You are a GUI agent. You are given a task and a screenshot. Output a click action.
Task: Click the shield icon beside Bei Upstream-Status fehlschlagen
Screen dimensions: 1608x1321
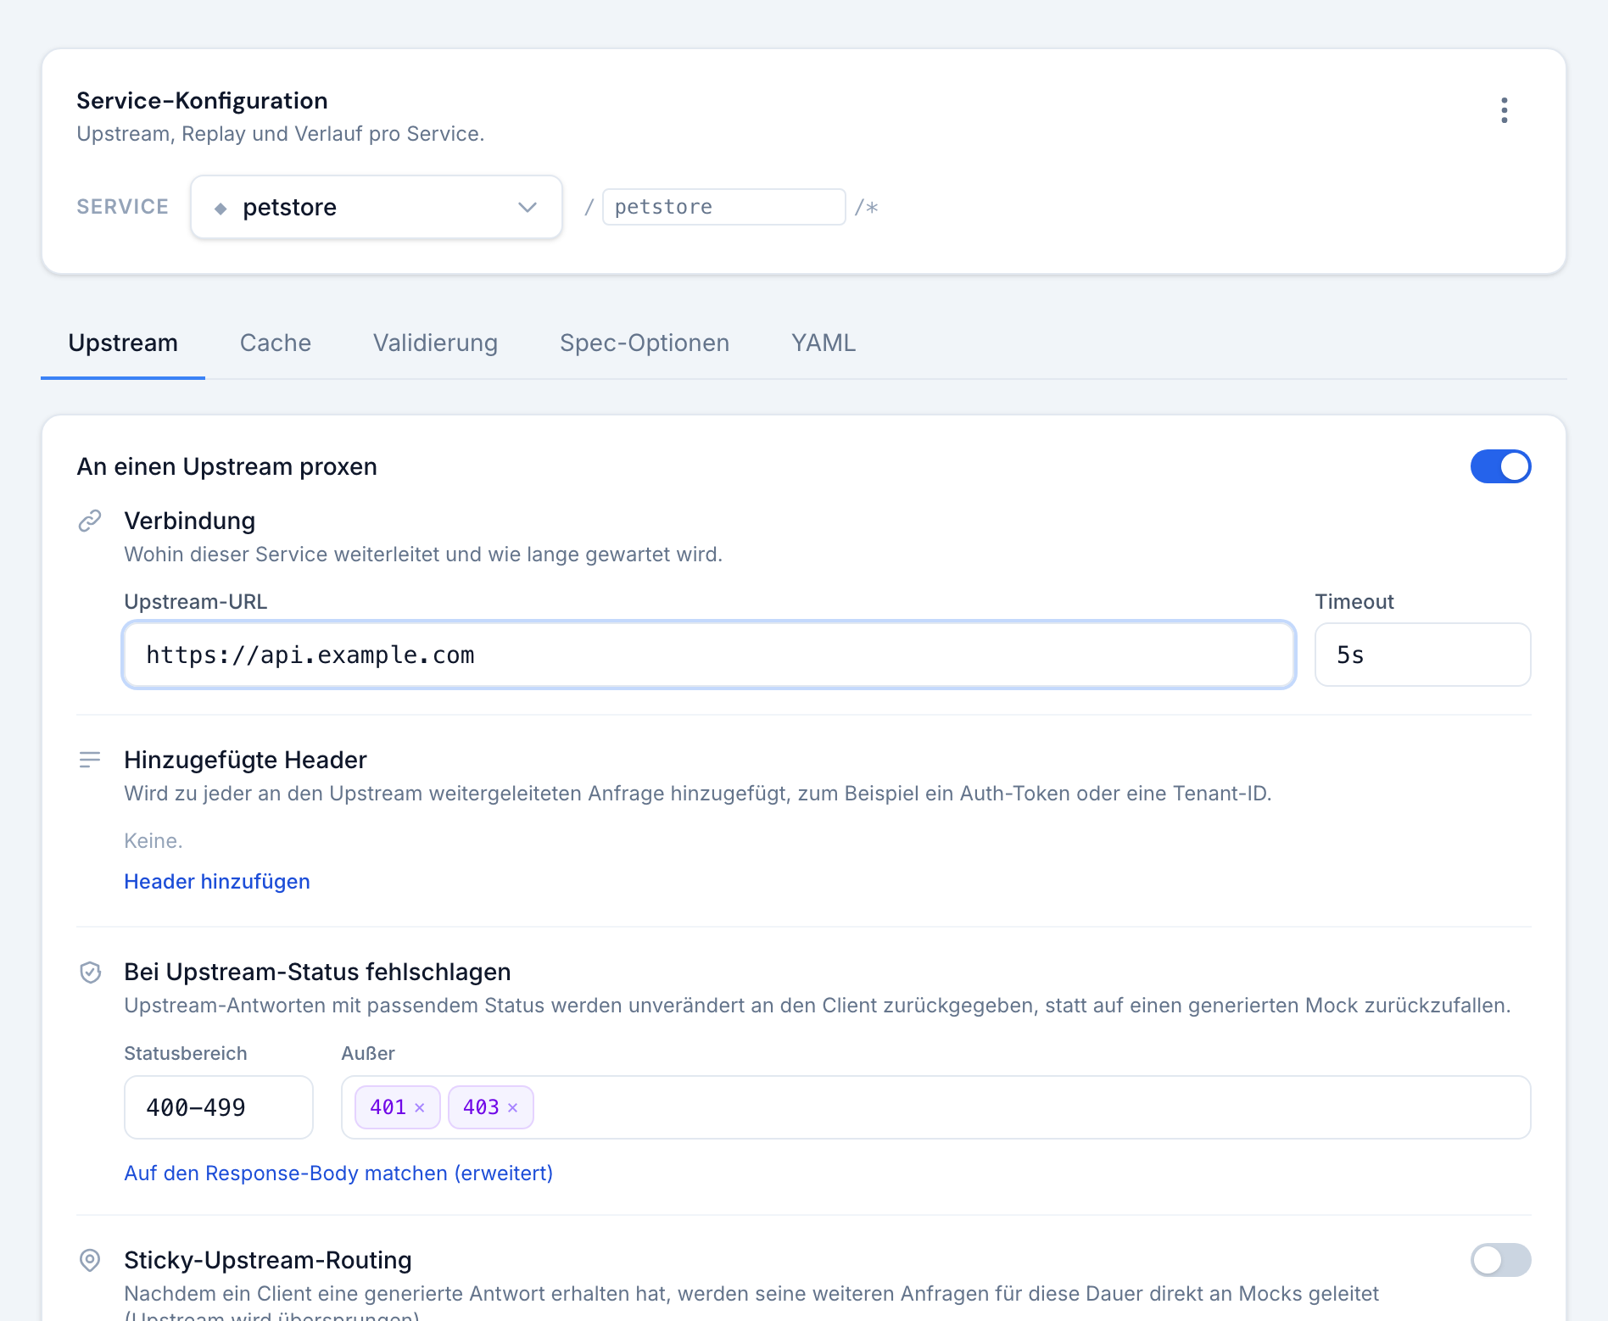[90, 972]
